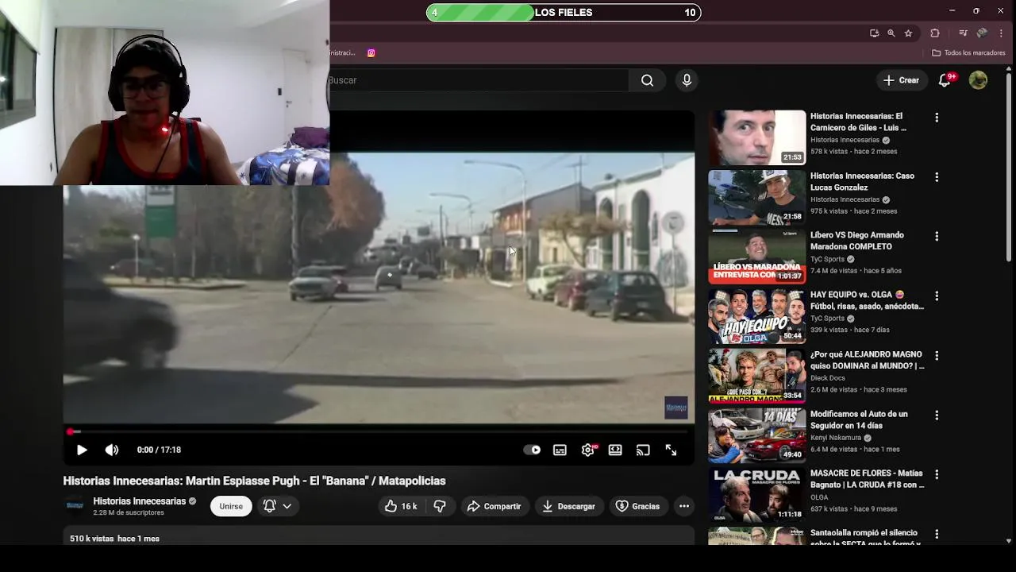Open El Carnicero de Giles thumbnail

(756, 137)
